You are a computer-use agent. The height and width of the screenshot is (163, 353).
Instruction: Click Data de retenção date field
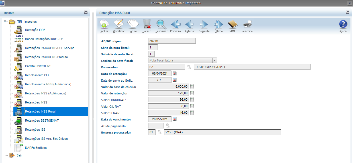(160, 73)
